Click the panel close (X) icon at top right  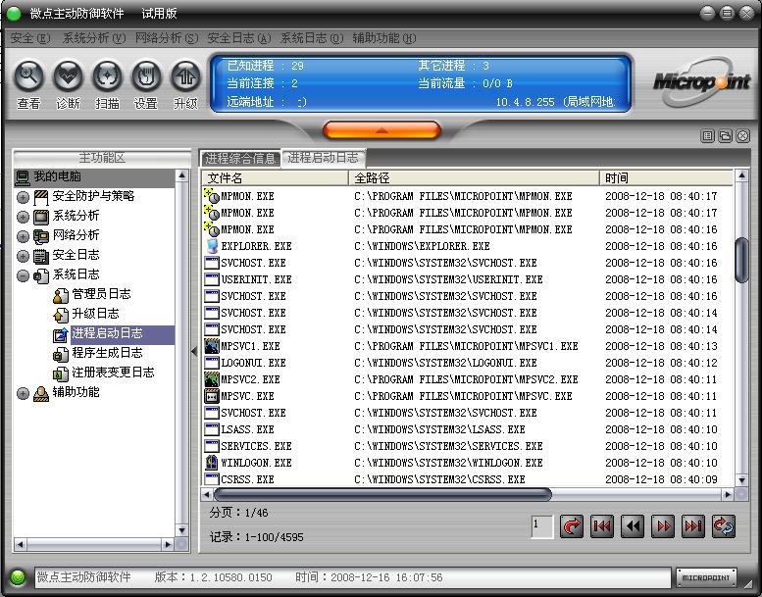(x=743, y=136)
